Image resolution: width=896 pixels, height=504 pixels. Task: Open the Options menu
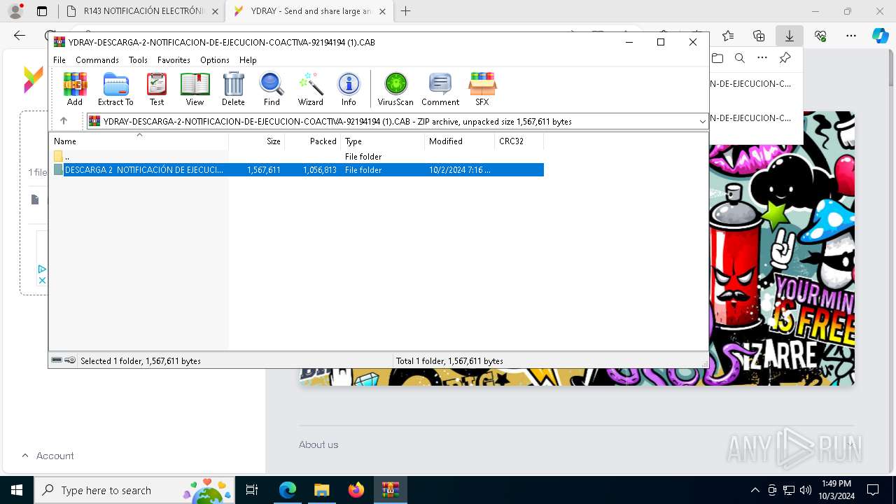(215, 60)
